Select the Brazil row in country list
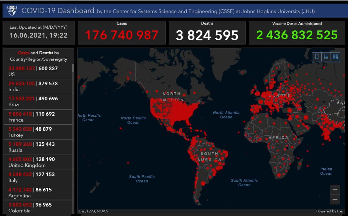Viewport: 348px width, 216px height. coord(38,102)
